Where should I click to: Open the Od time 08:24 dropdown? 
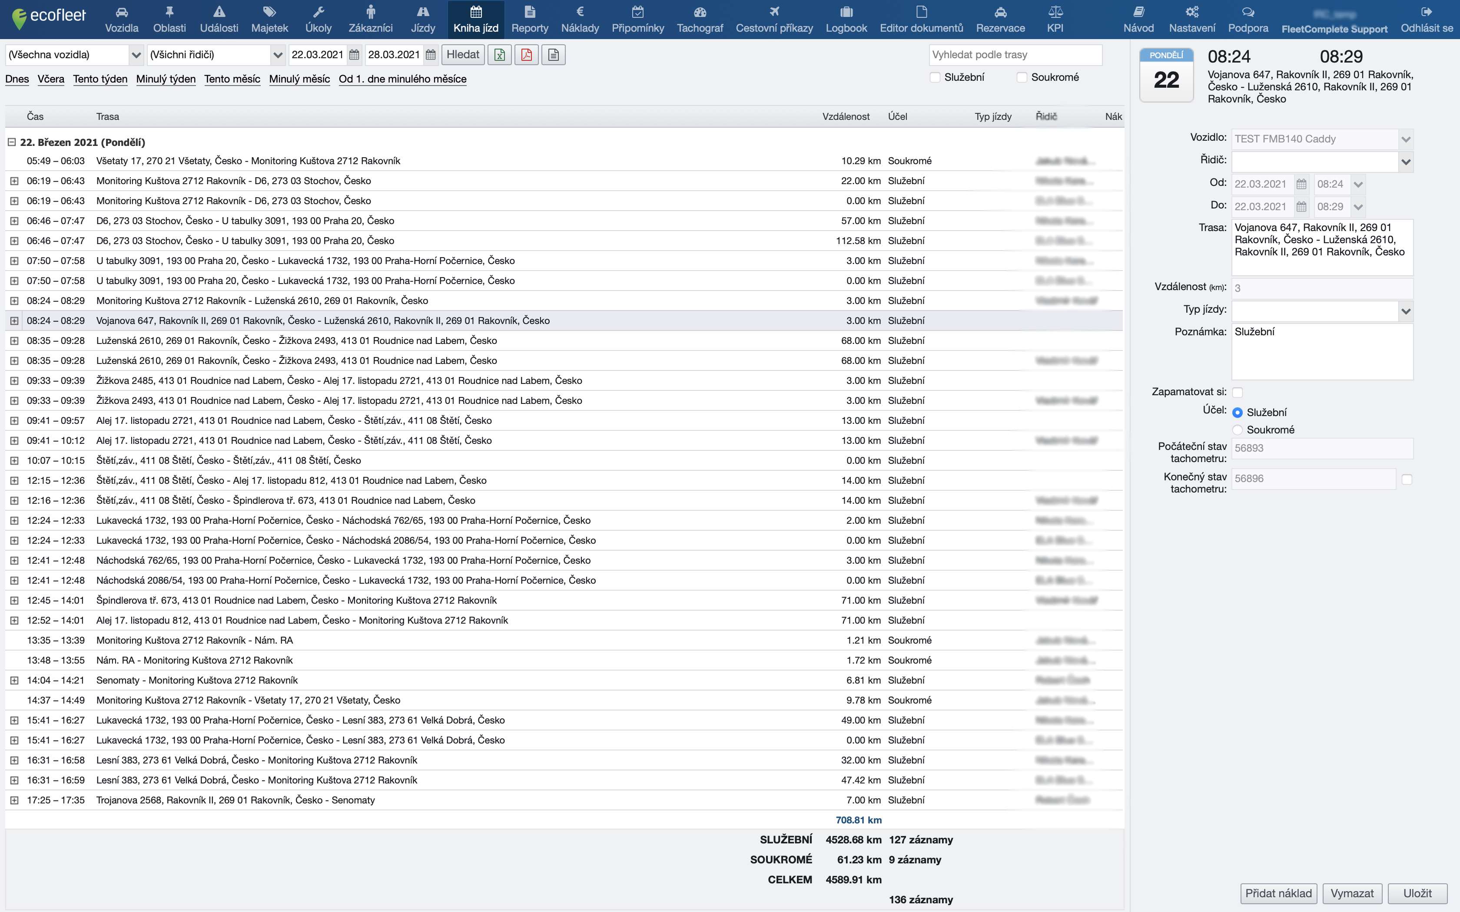coord(1358,185)
